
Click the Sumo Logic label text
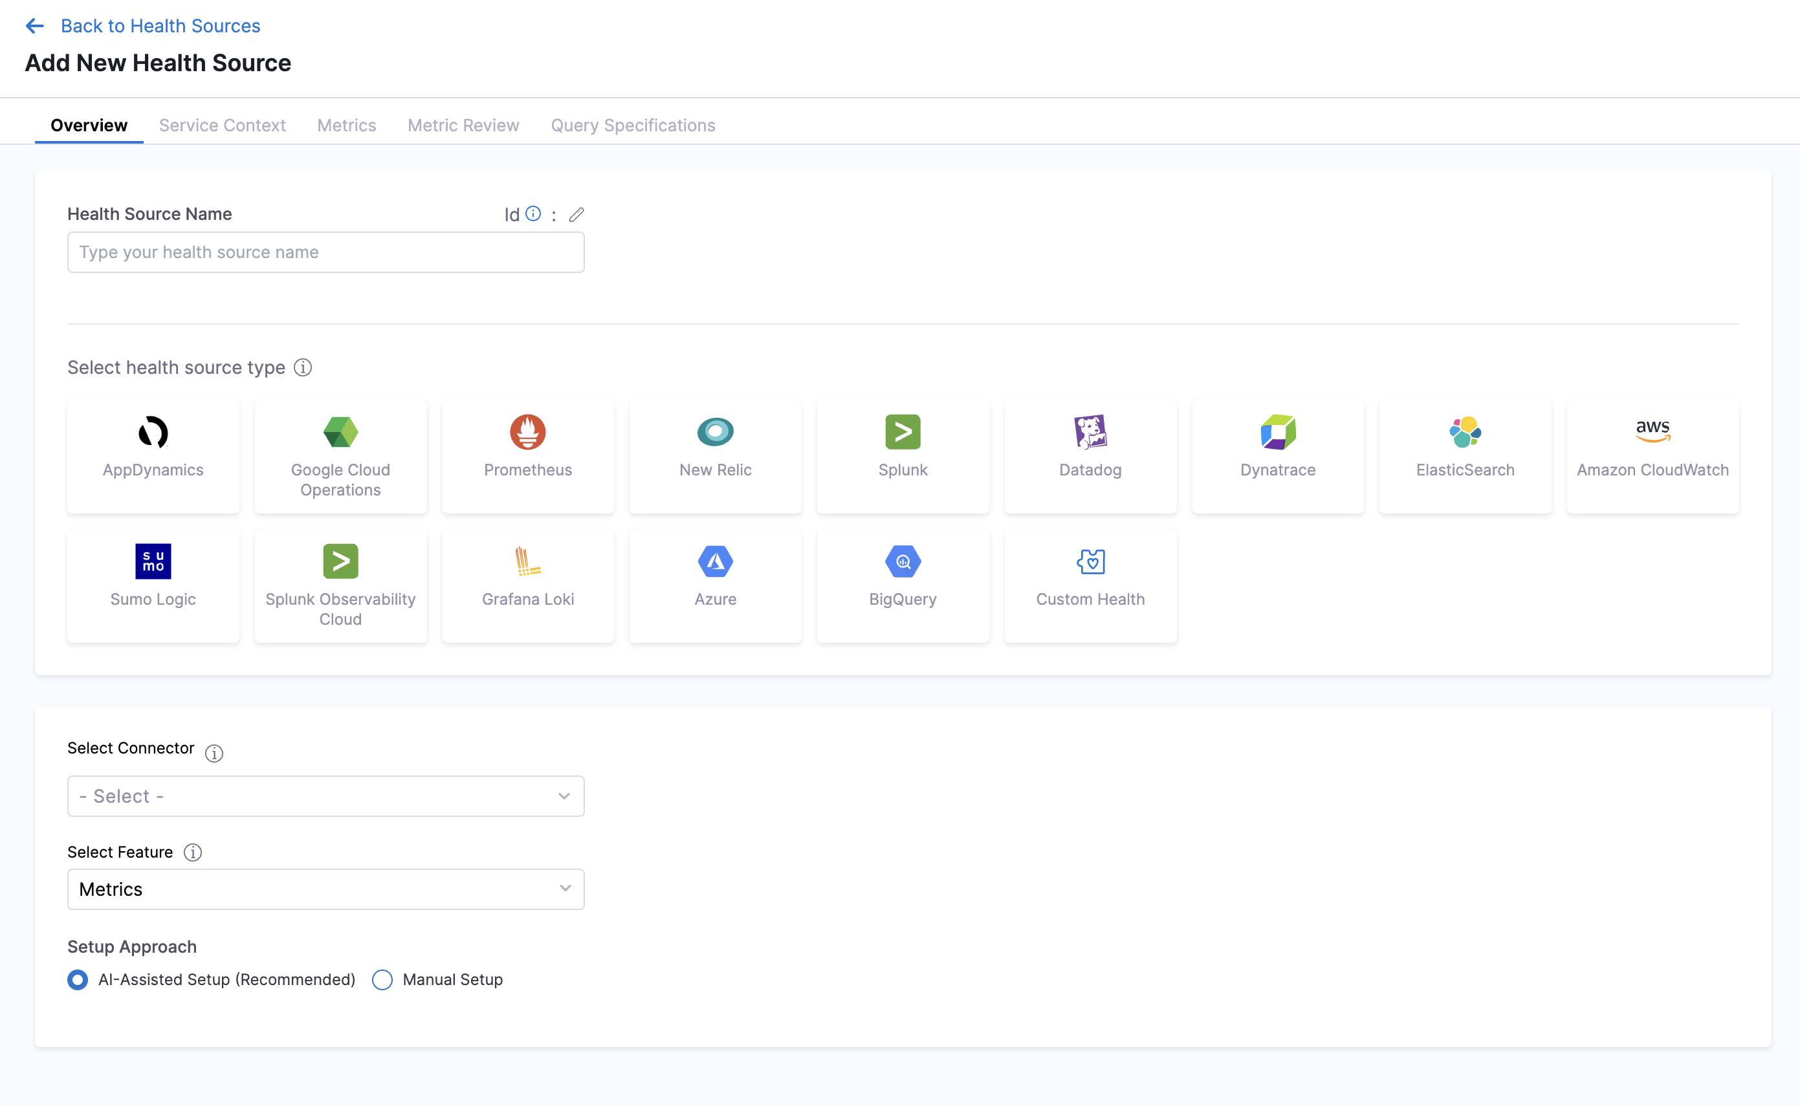153,599
